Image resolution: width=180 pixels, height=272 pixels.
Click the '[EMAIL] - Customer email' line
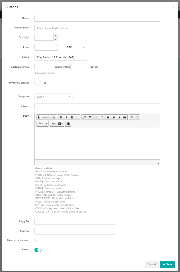pos(48,188)
